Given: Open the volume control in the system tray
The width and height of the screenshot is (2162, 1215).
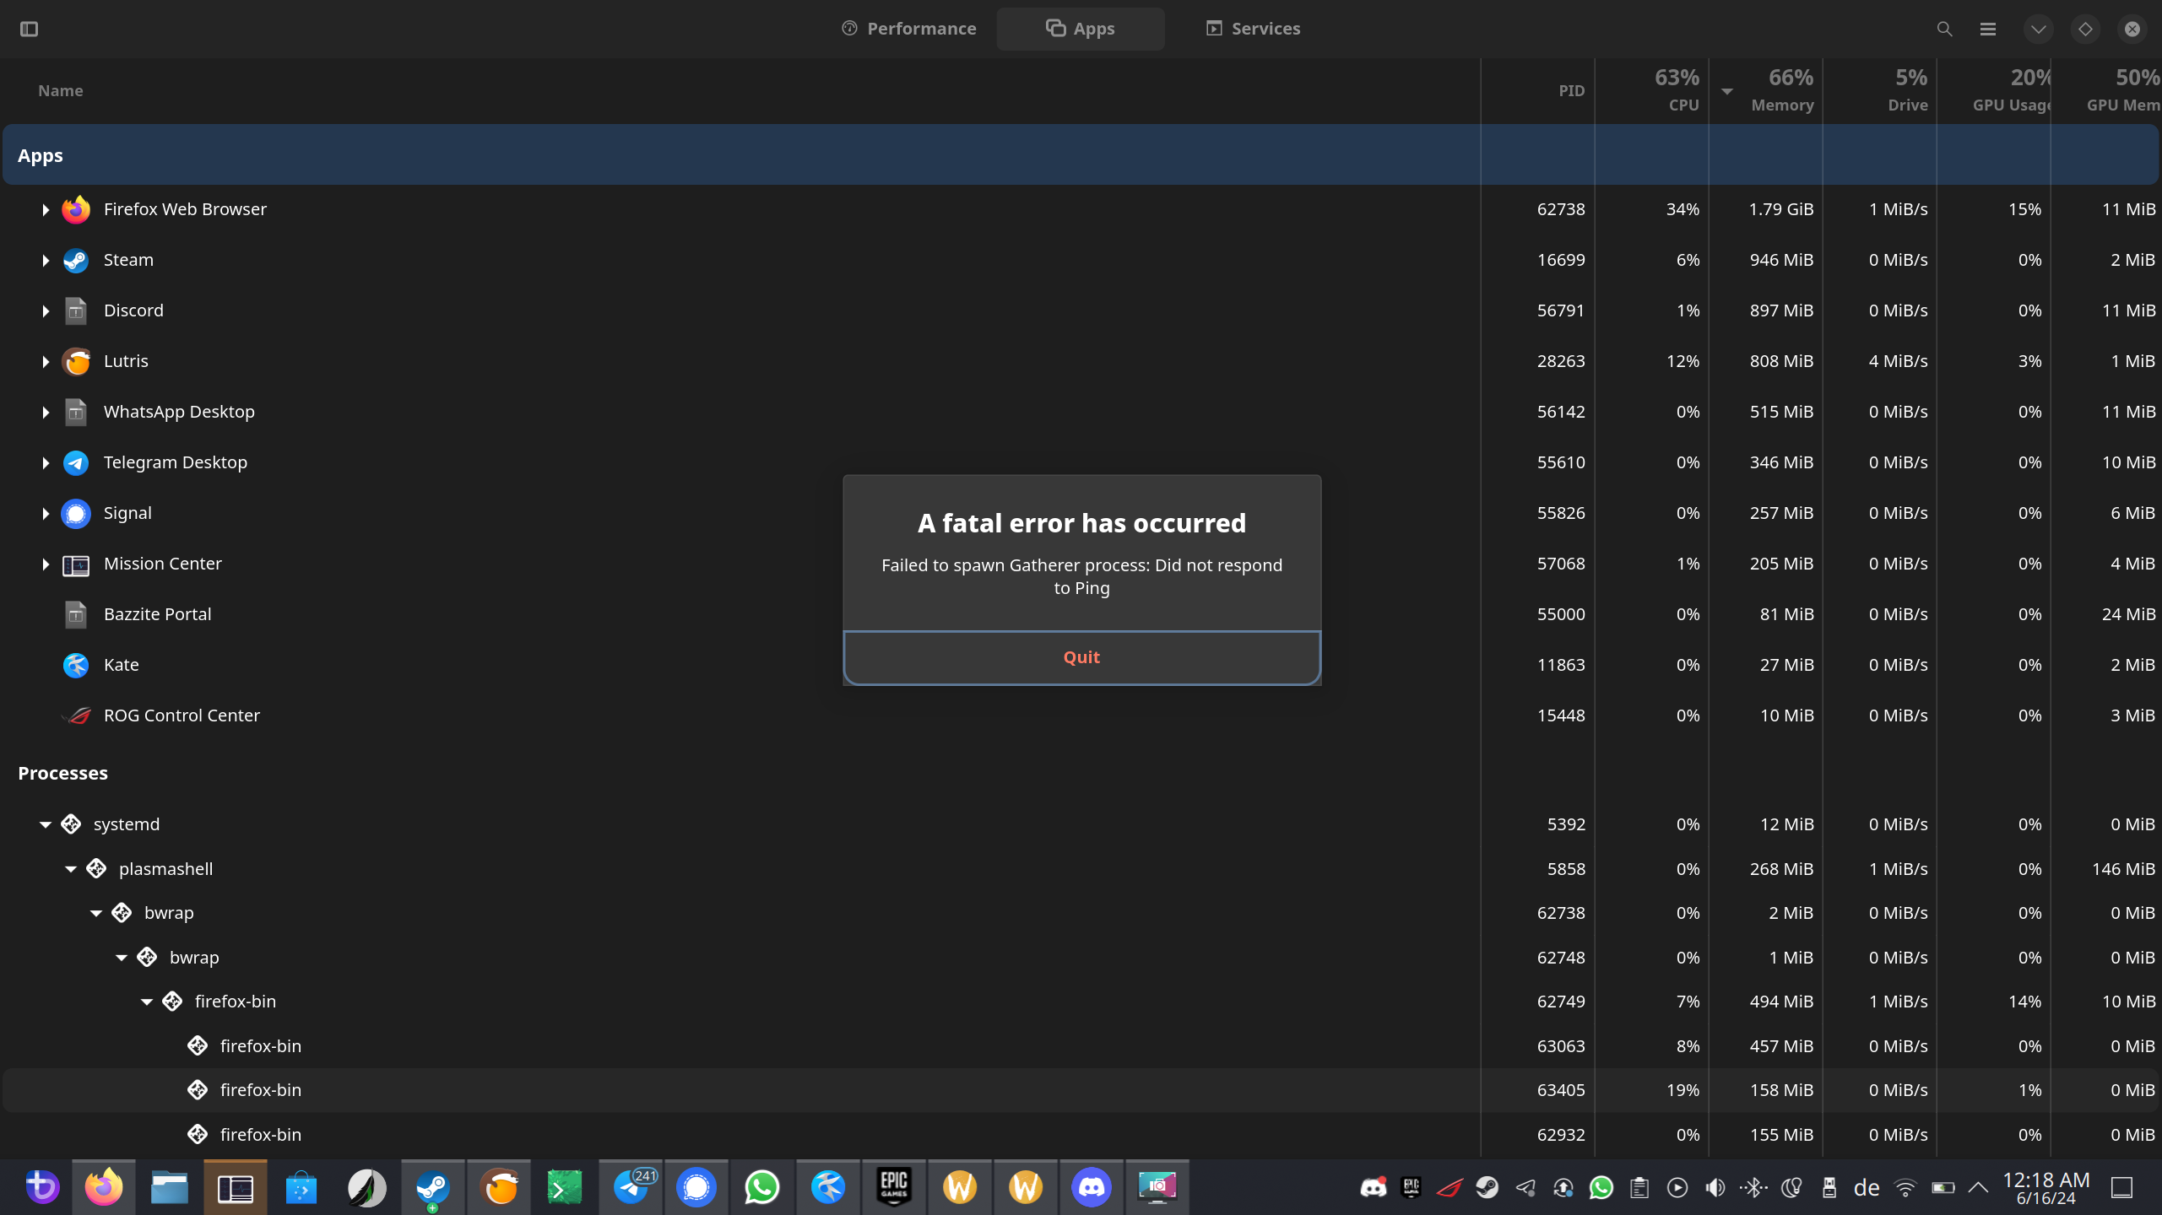Looking at the screenshot, I should coord(1715,1188).
